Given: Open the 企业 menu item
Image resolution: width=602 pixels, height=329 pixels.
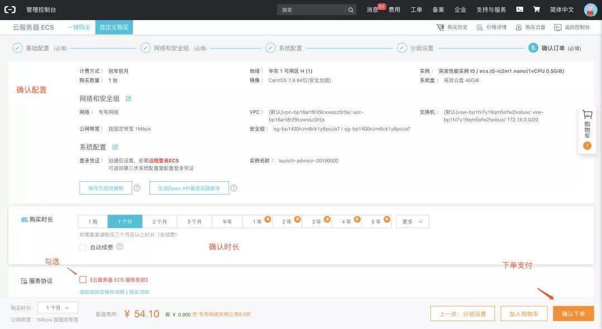Looking at the screenshot, I should click(x=460, y=9).
